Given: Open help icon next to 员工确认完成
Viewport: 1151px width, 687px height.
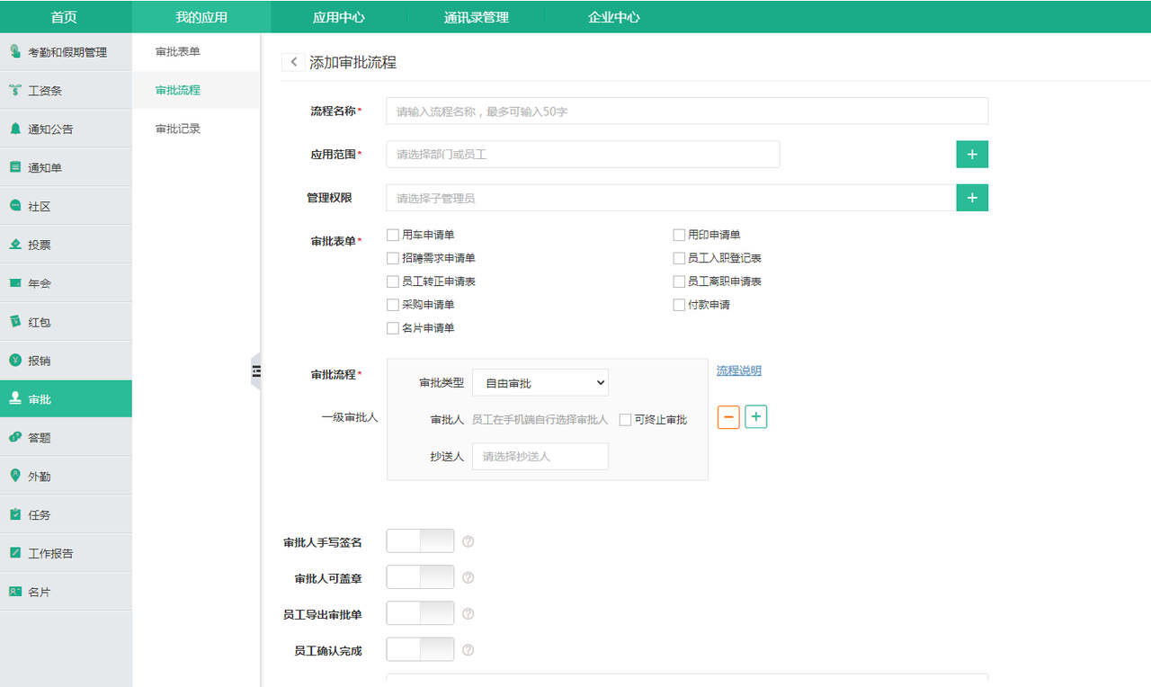Looking at the screenshot, I should [468, 649].
